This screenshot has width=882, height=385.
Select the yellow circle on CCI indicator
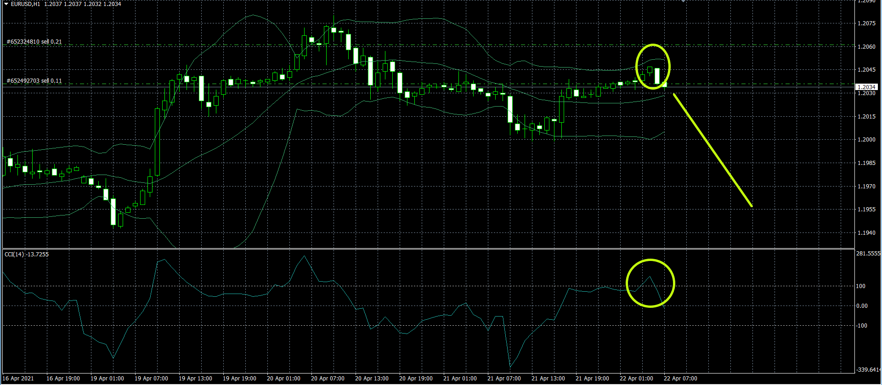tap(628, 283)
